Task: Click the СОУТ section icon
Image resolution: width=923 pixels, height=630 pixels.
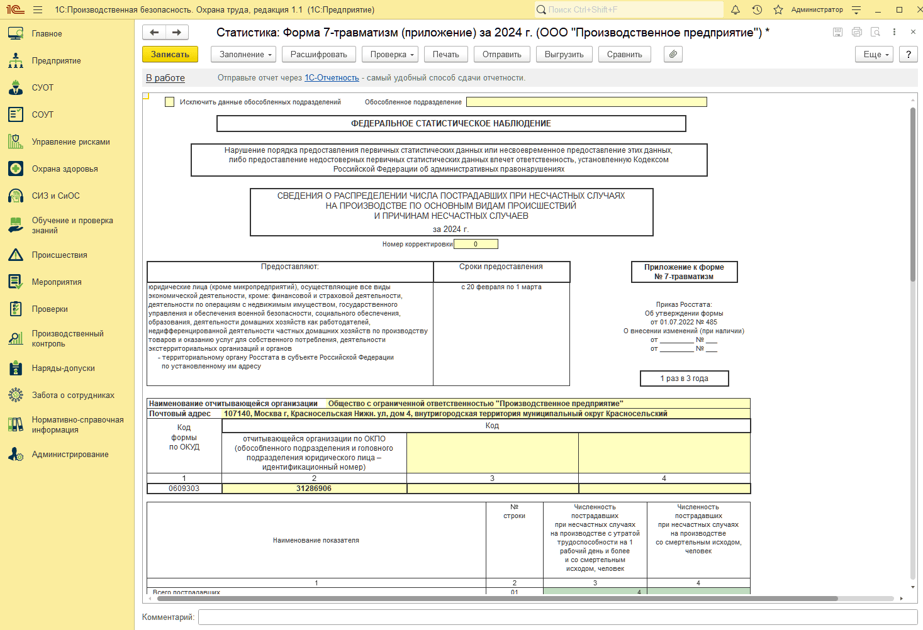Action: pos(16,114)
